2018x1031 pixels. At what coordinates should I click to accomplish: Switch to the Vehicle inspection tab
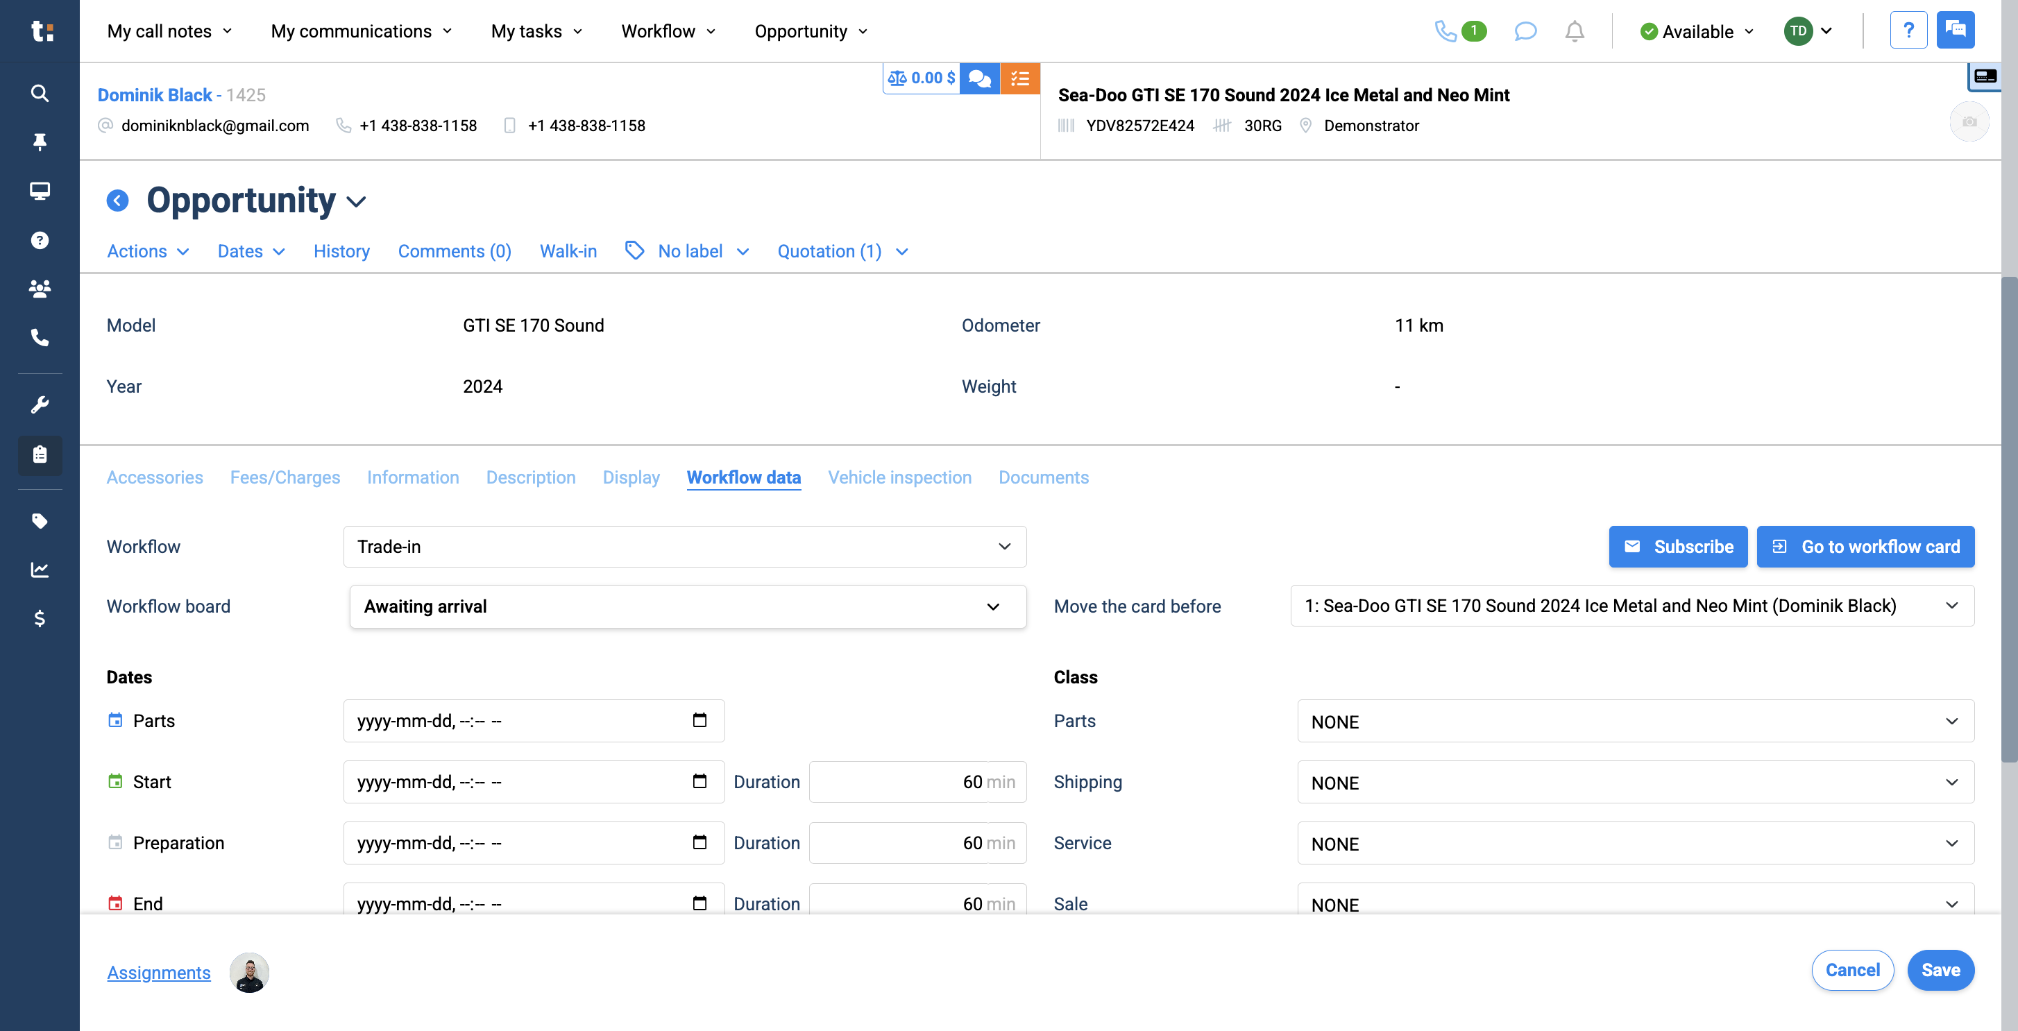[899, 477]
